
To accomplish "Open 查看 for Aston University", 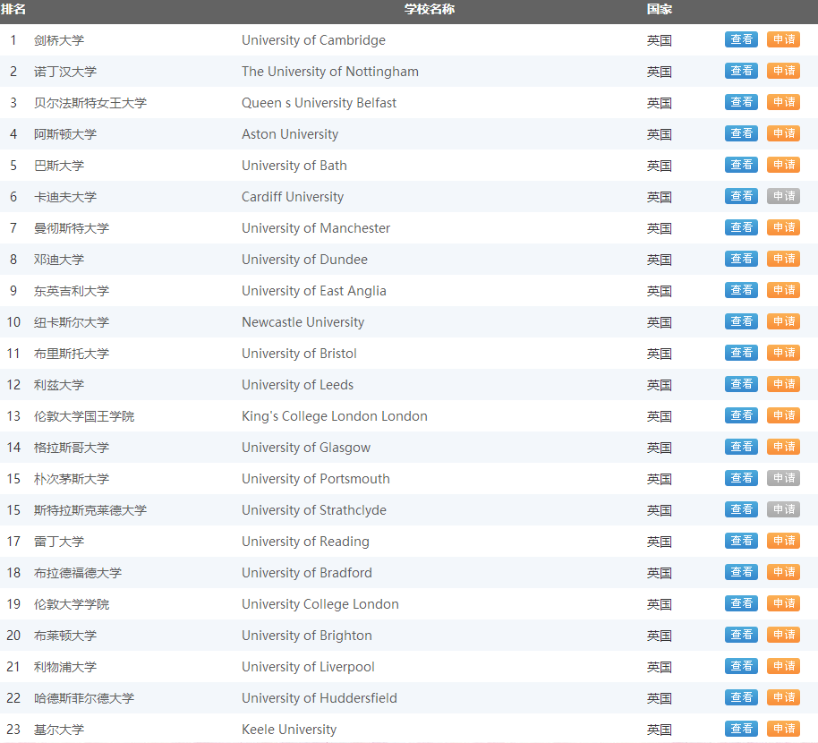I will (x=741, y=133).
